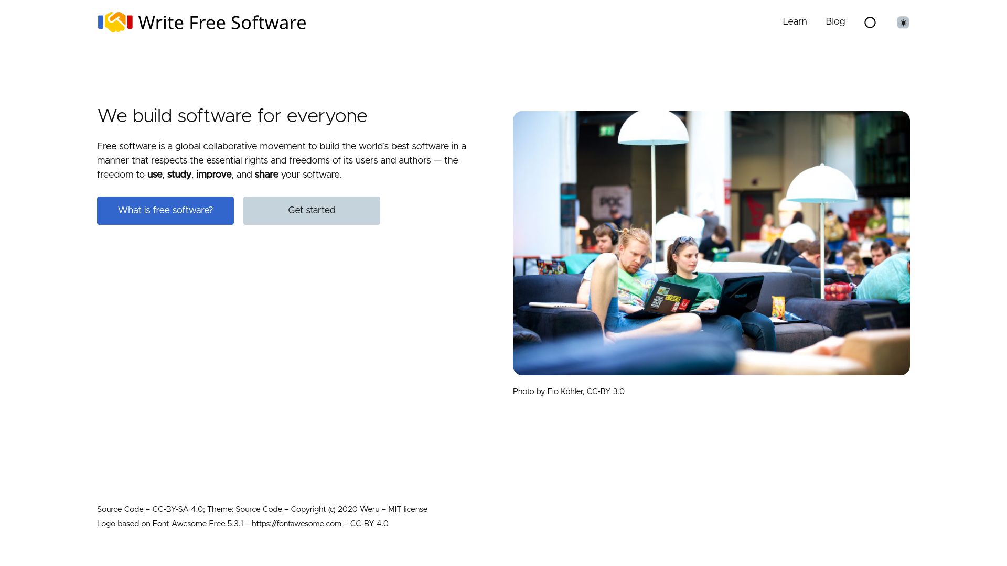Click the handshake logo icon
This screenshot has width=1007, height=566.
pos(115,22)
